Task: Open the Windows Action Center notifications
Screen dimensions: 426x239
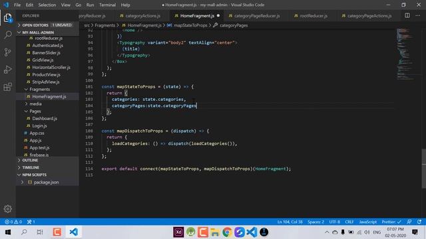Action: pyautogui.click(x=415, y=232)
